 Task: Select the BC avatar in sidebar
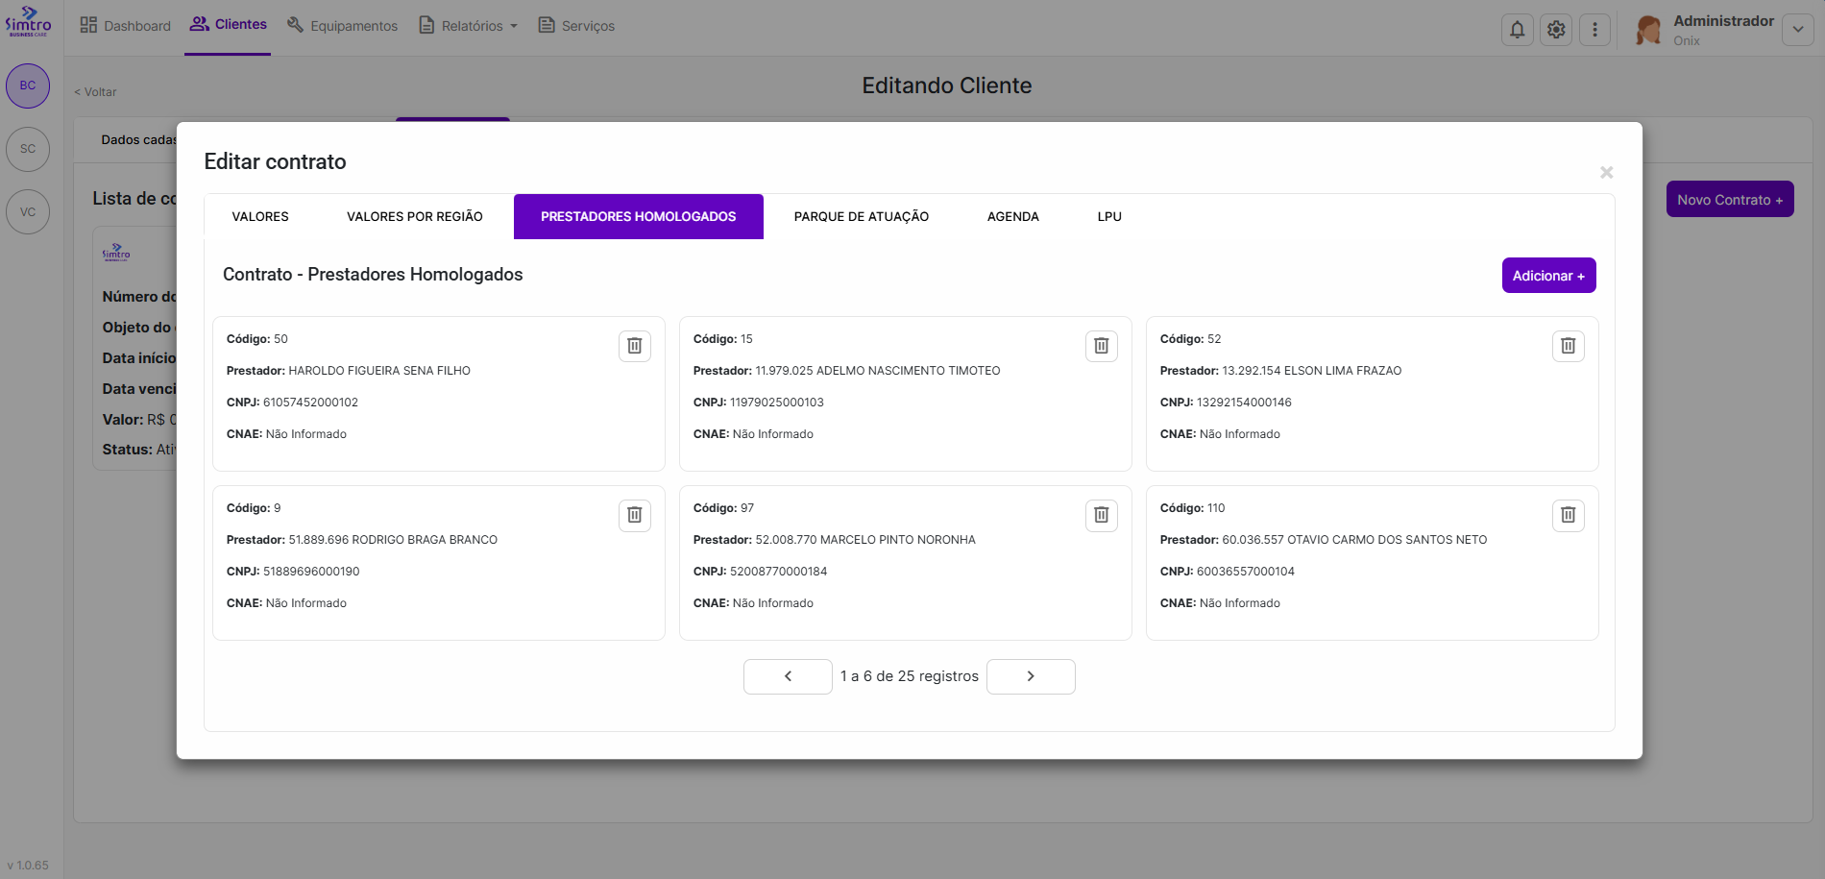coord(28,85)
